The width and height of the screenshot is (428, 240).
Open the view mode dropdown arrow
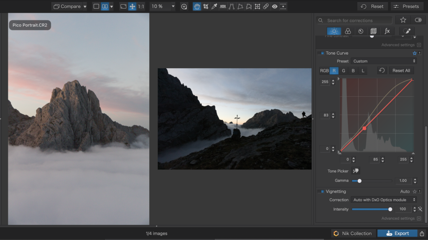coord(112,7)
